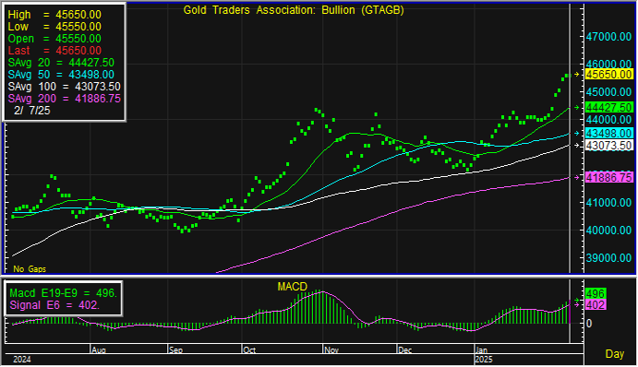Click the Last = 45650.00 value
This screenshot has height=367, width=638.
(x=54, y=51)
